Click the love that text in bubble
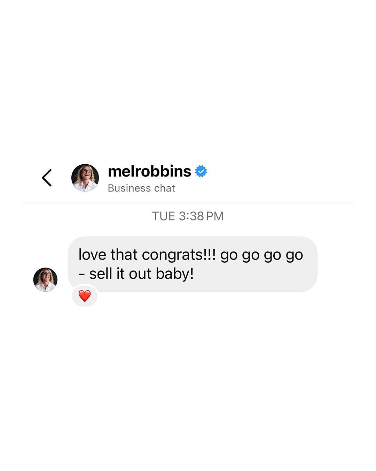Viewport: 376px width, 471px height. (x=108, y=255)
